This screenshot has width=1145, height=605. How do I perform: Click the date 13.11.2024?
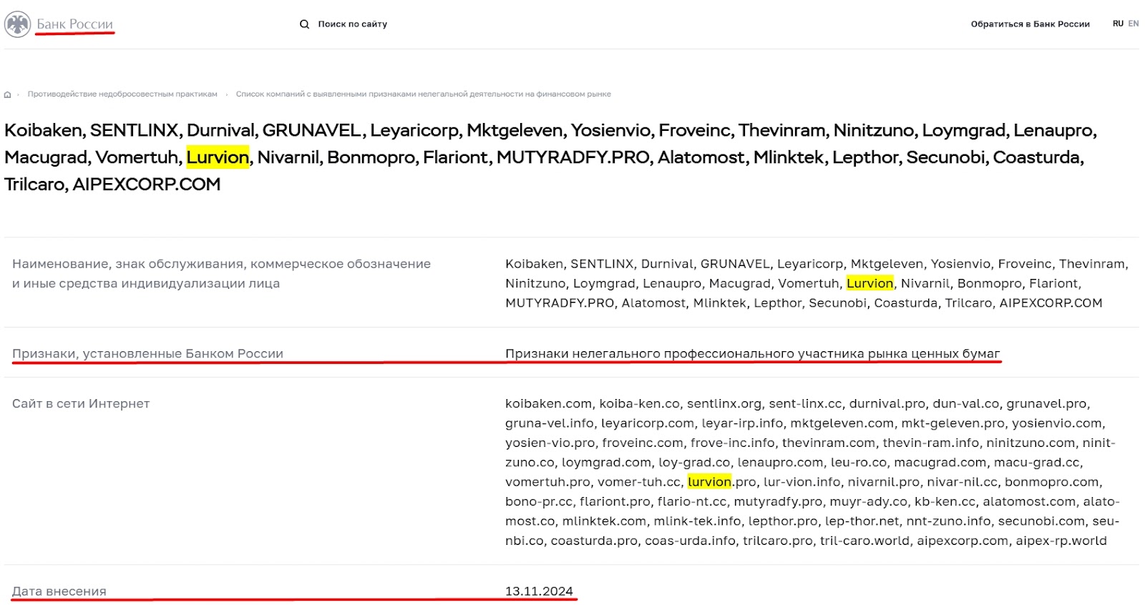tap(539, 591)
